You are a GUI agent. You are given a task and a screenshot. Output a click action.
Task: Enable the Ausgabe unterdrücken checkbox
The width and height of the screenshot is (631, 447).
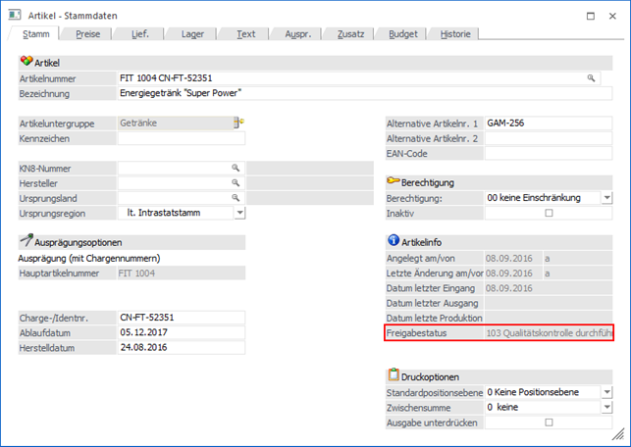[x=549, y=422]
